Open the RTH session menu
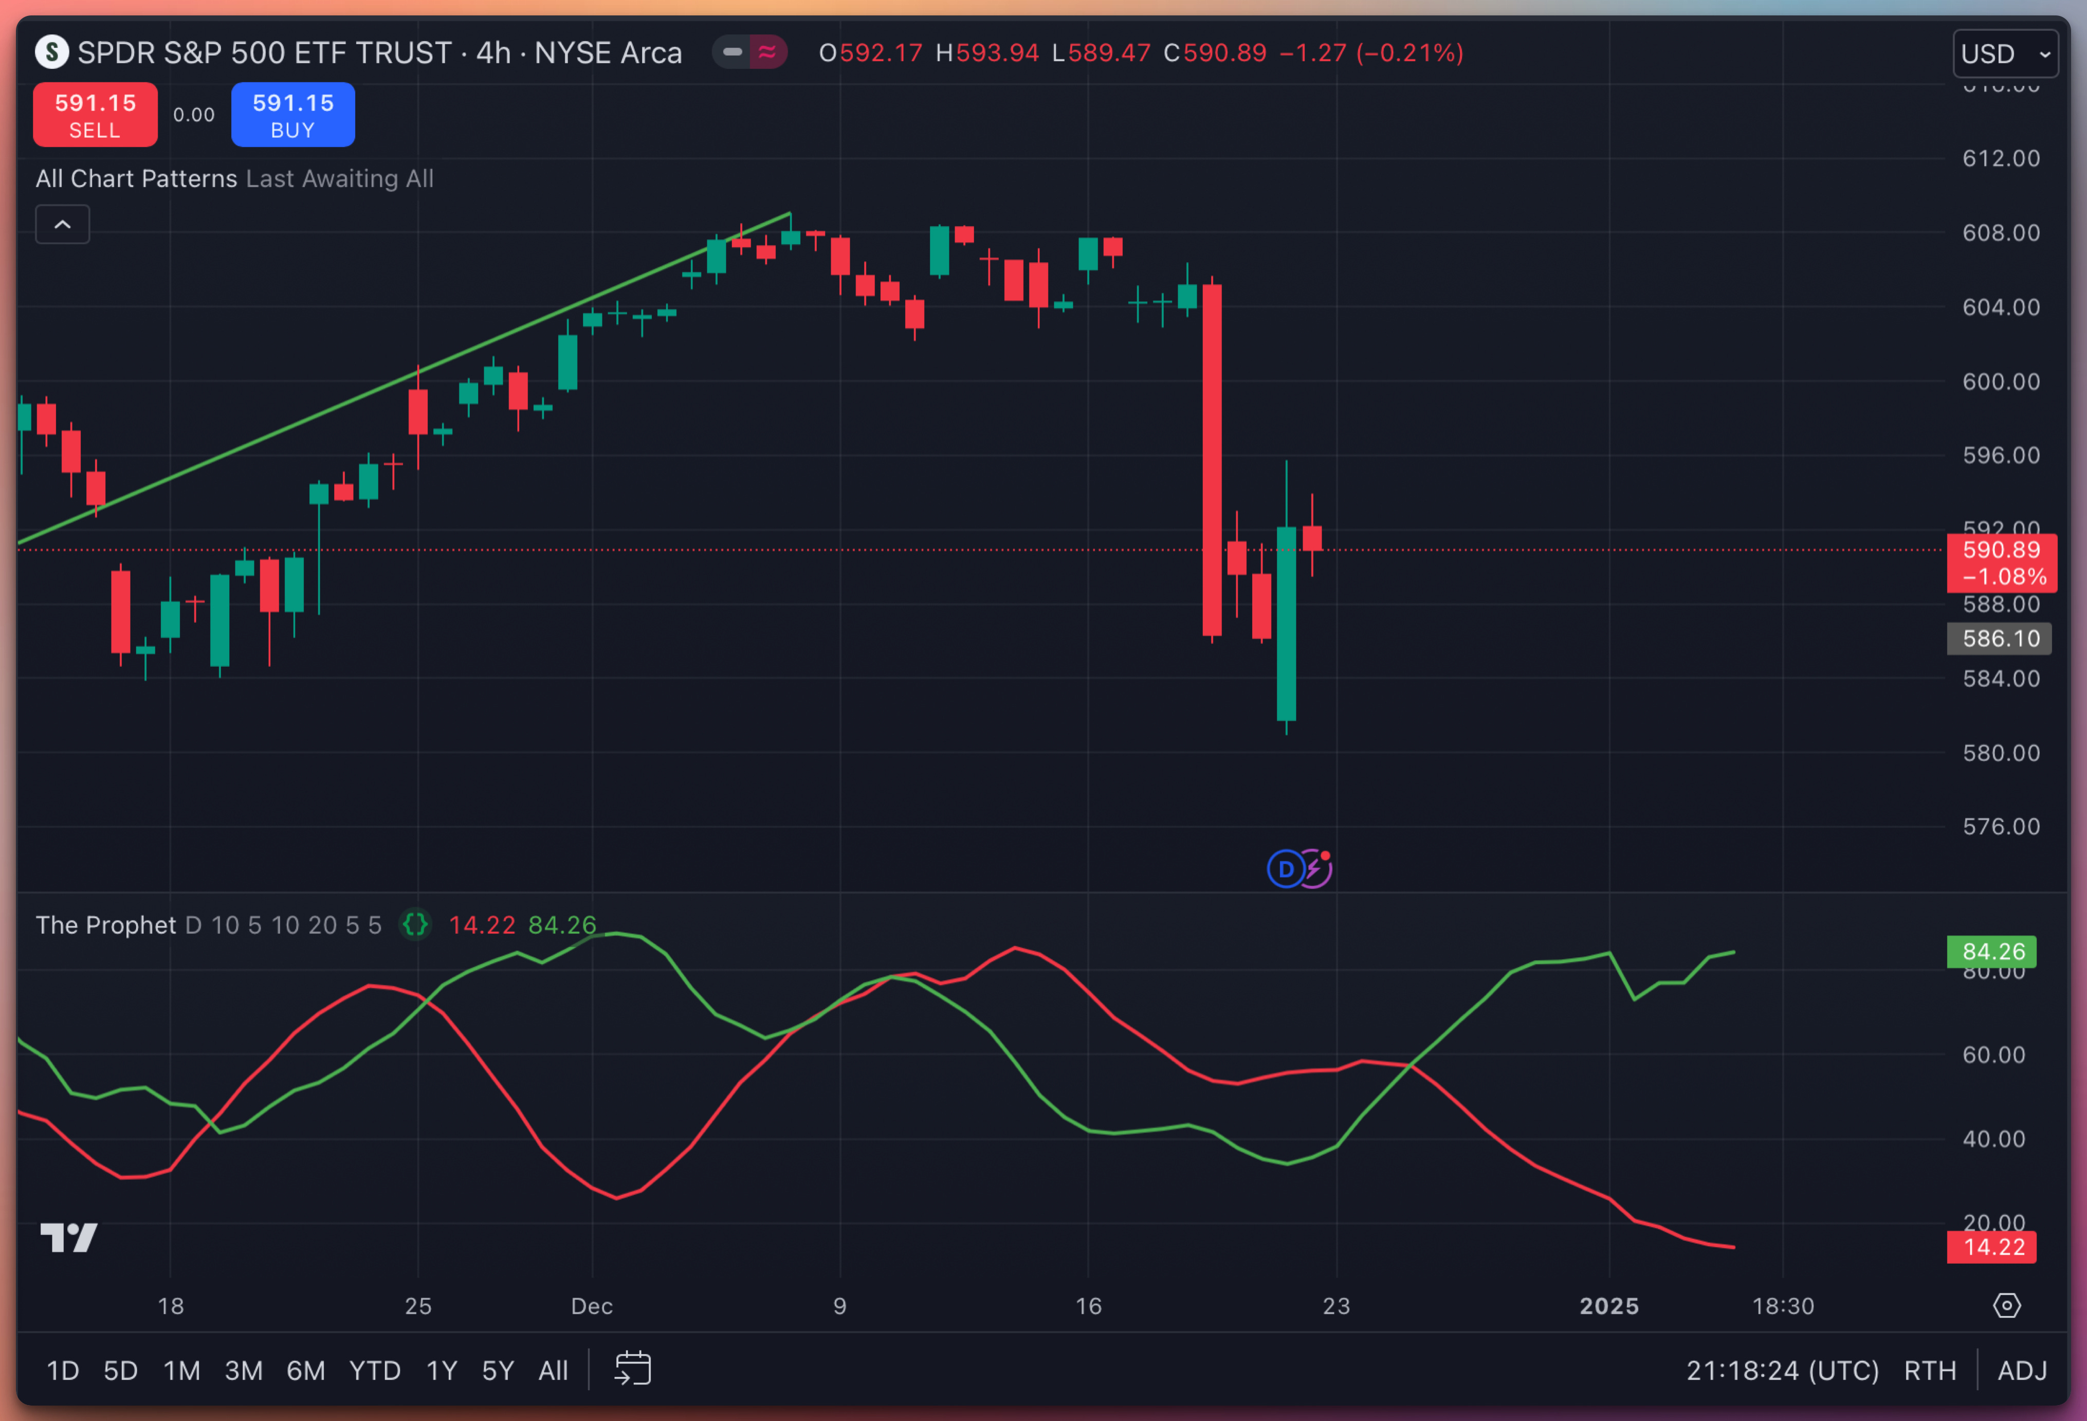This screenshot has height=1421, width=2087. click(1930, 1371)
